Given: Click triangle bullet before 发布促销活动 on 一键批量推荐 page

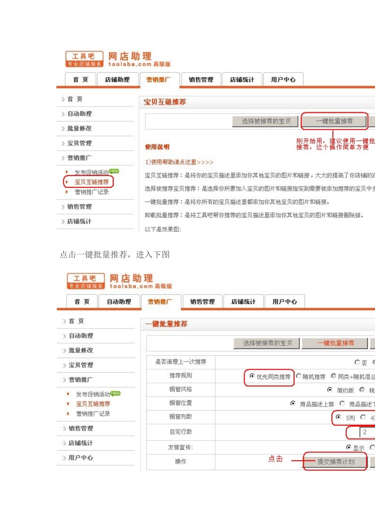Looking at the screenshot, I should (68, 394).
